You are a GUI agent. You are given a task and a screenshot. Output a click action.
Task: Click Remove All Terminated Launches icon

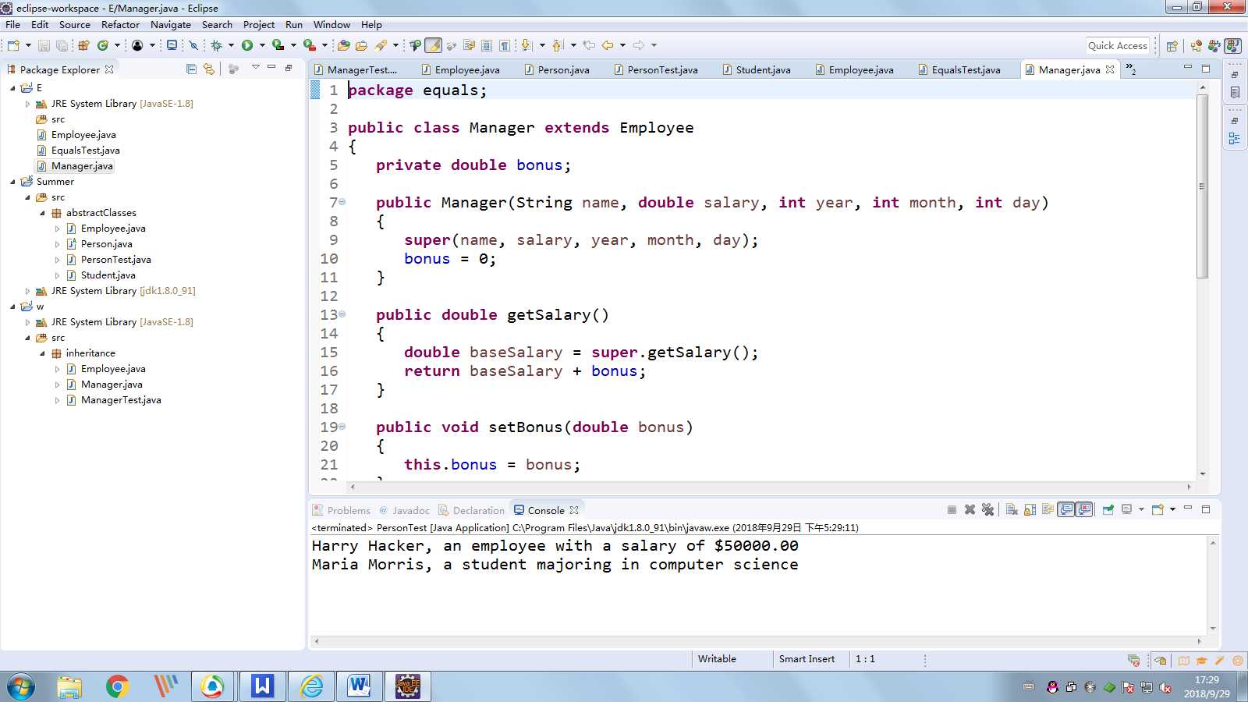987,509
